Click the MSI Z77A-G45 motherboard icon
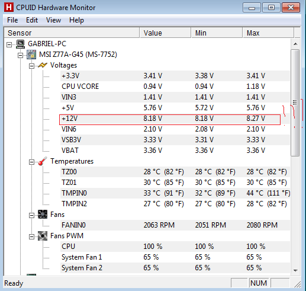The width and height of the screenshot is (306, 291). [31, 55]
